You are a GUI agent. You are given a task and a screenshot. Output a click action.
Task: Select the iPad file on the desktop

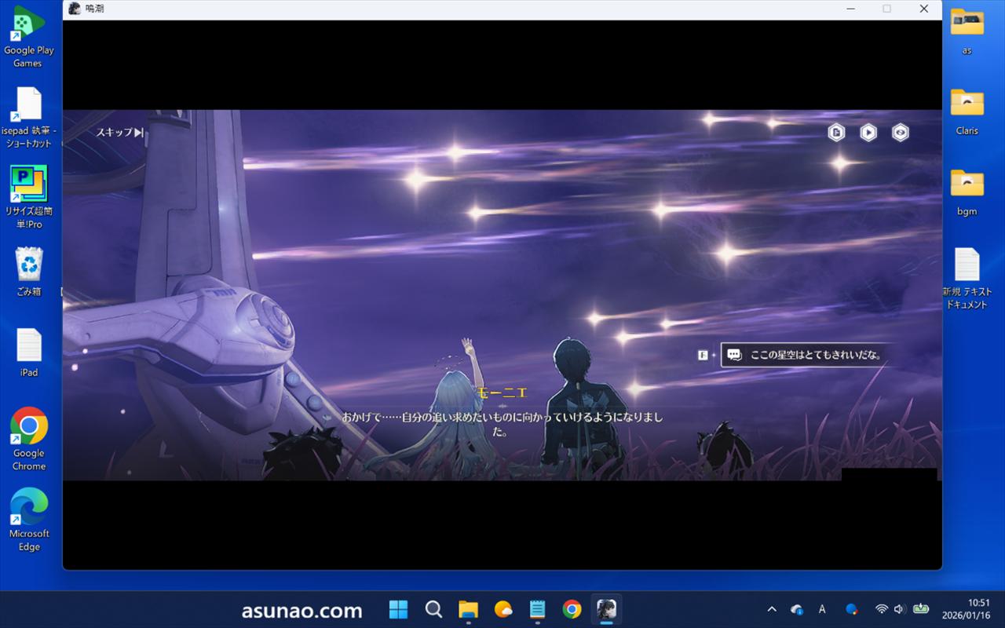(29, 352)
